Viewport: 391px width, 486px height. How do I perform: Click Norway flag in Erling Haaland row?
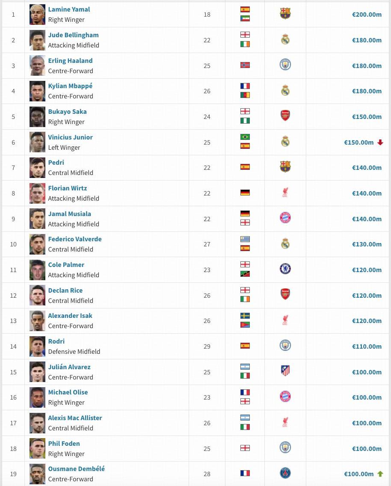(x=245, y=65)
